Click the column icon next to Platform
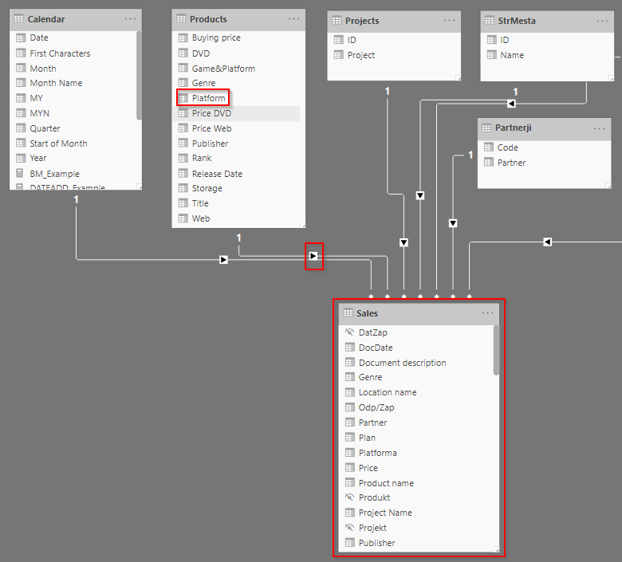 click(x=183, y=98)
